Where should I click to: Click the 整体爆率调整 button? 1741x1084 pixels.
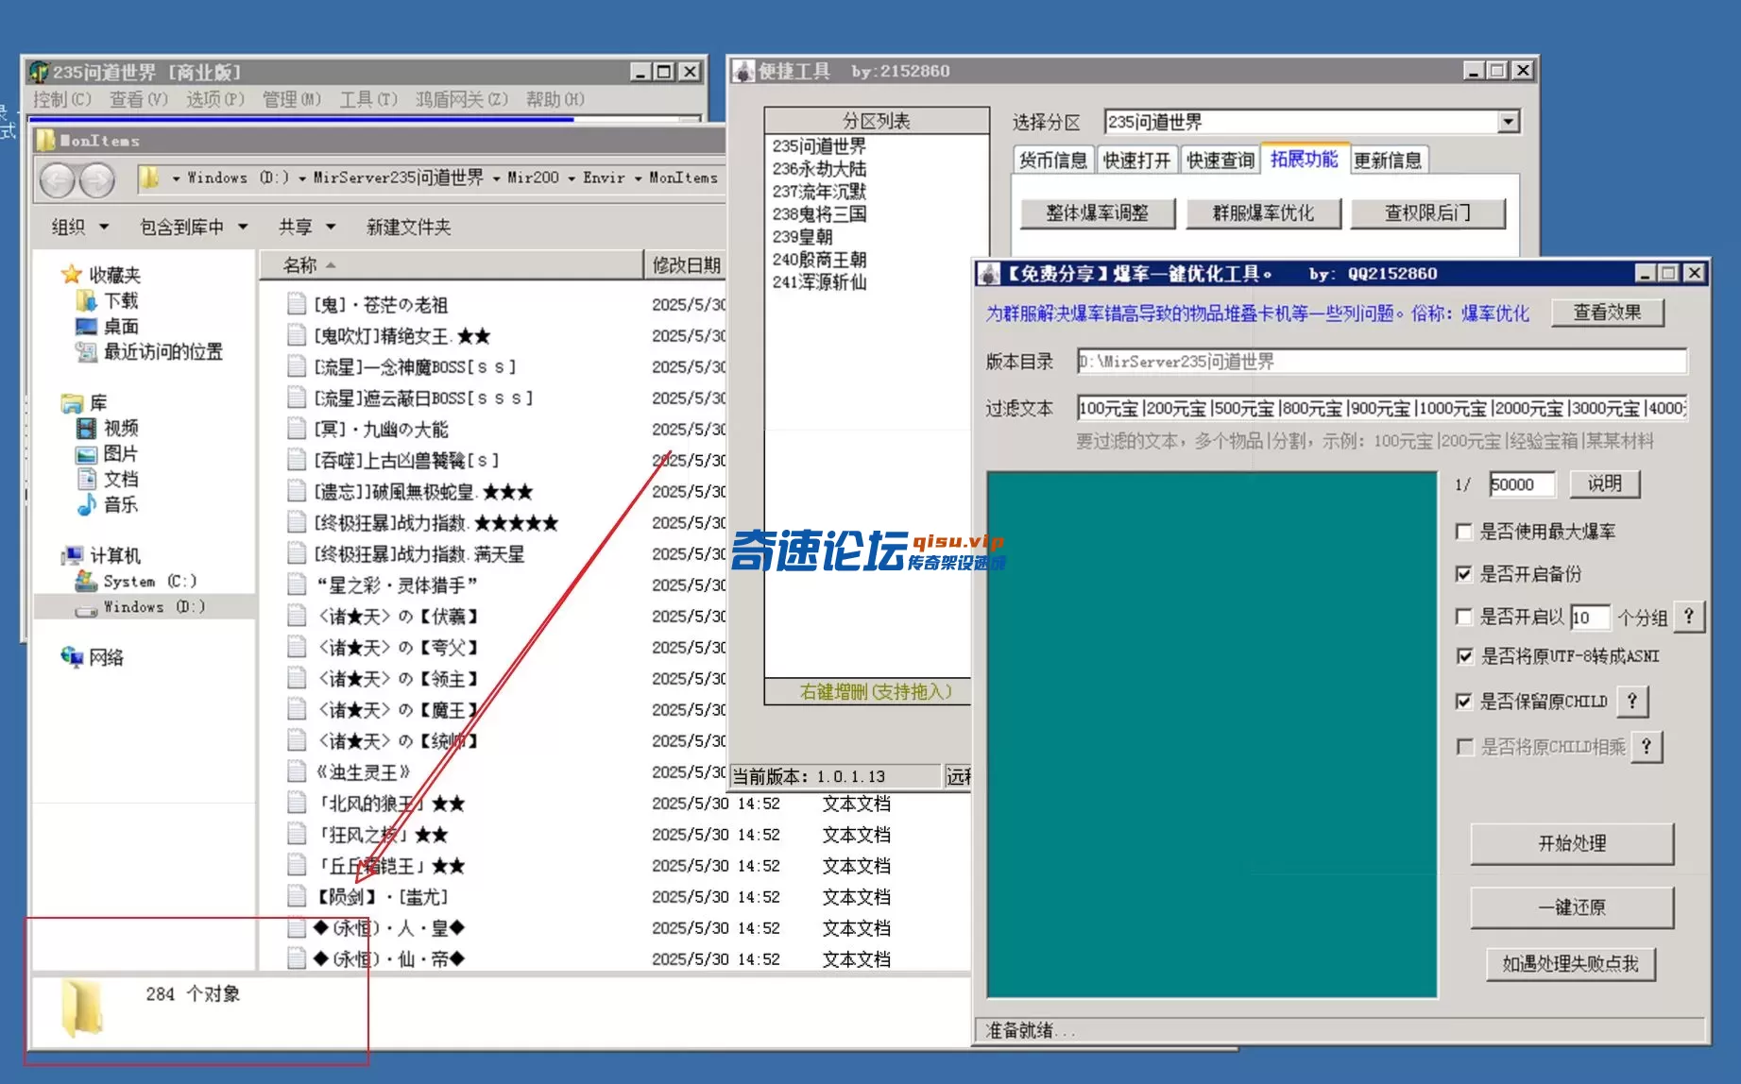tap(1097, 213)
